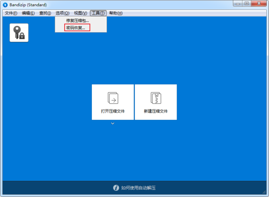Image resolution: width=269 pixels, height=197 pixels.
Task: Click the info icon in bottom bar
Action: (116, 188)
